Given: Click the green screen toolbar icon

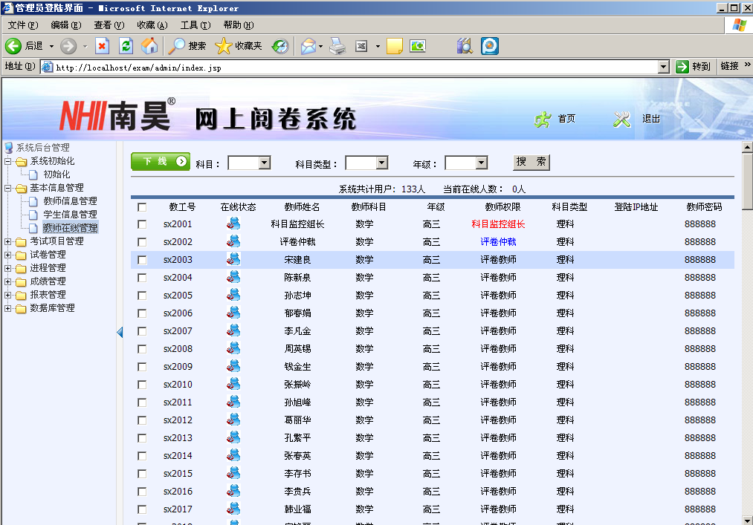Looking at the screenshot, I should (417, 46).
